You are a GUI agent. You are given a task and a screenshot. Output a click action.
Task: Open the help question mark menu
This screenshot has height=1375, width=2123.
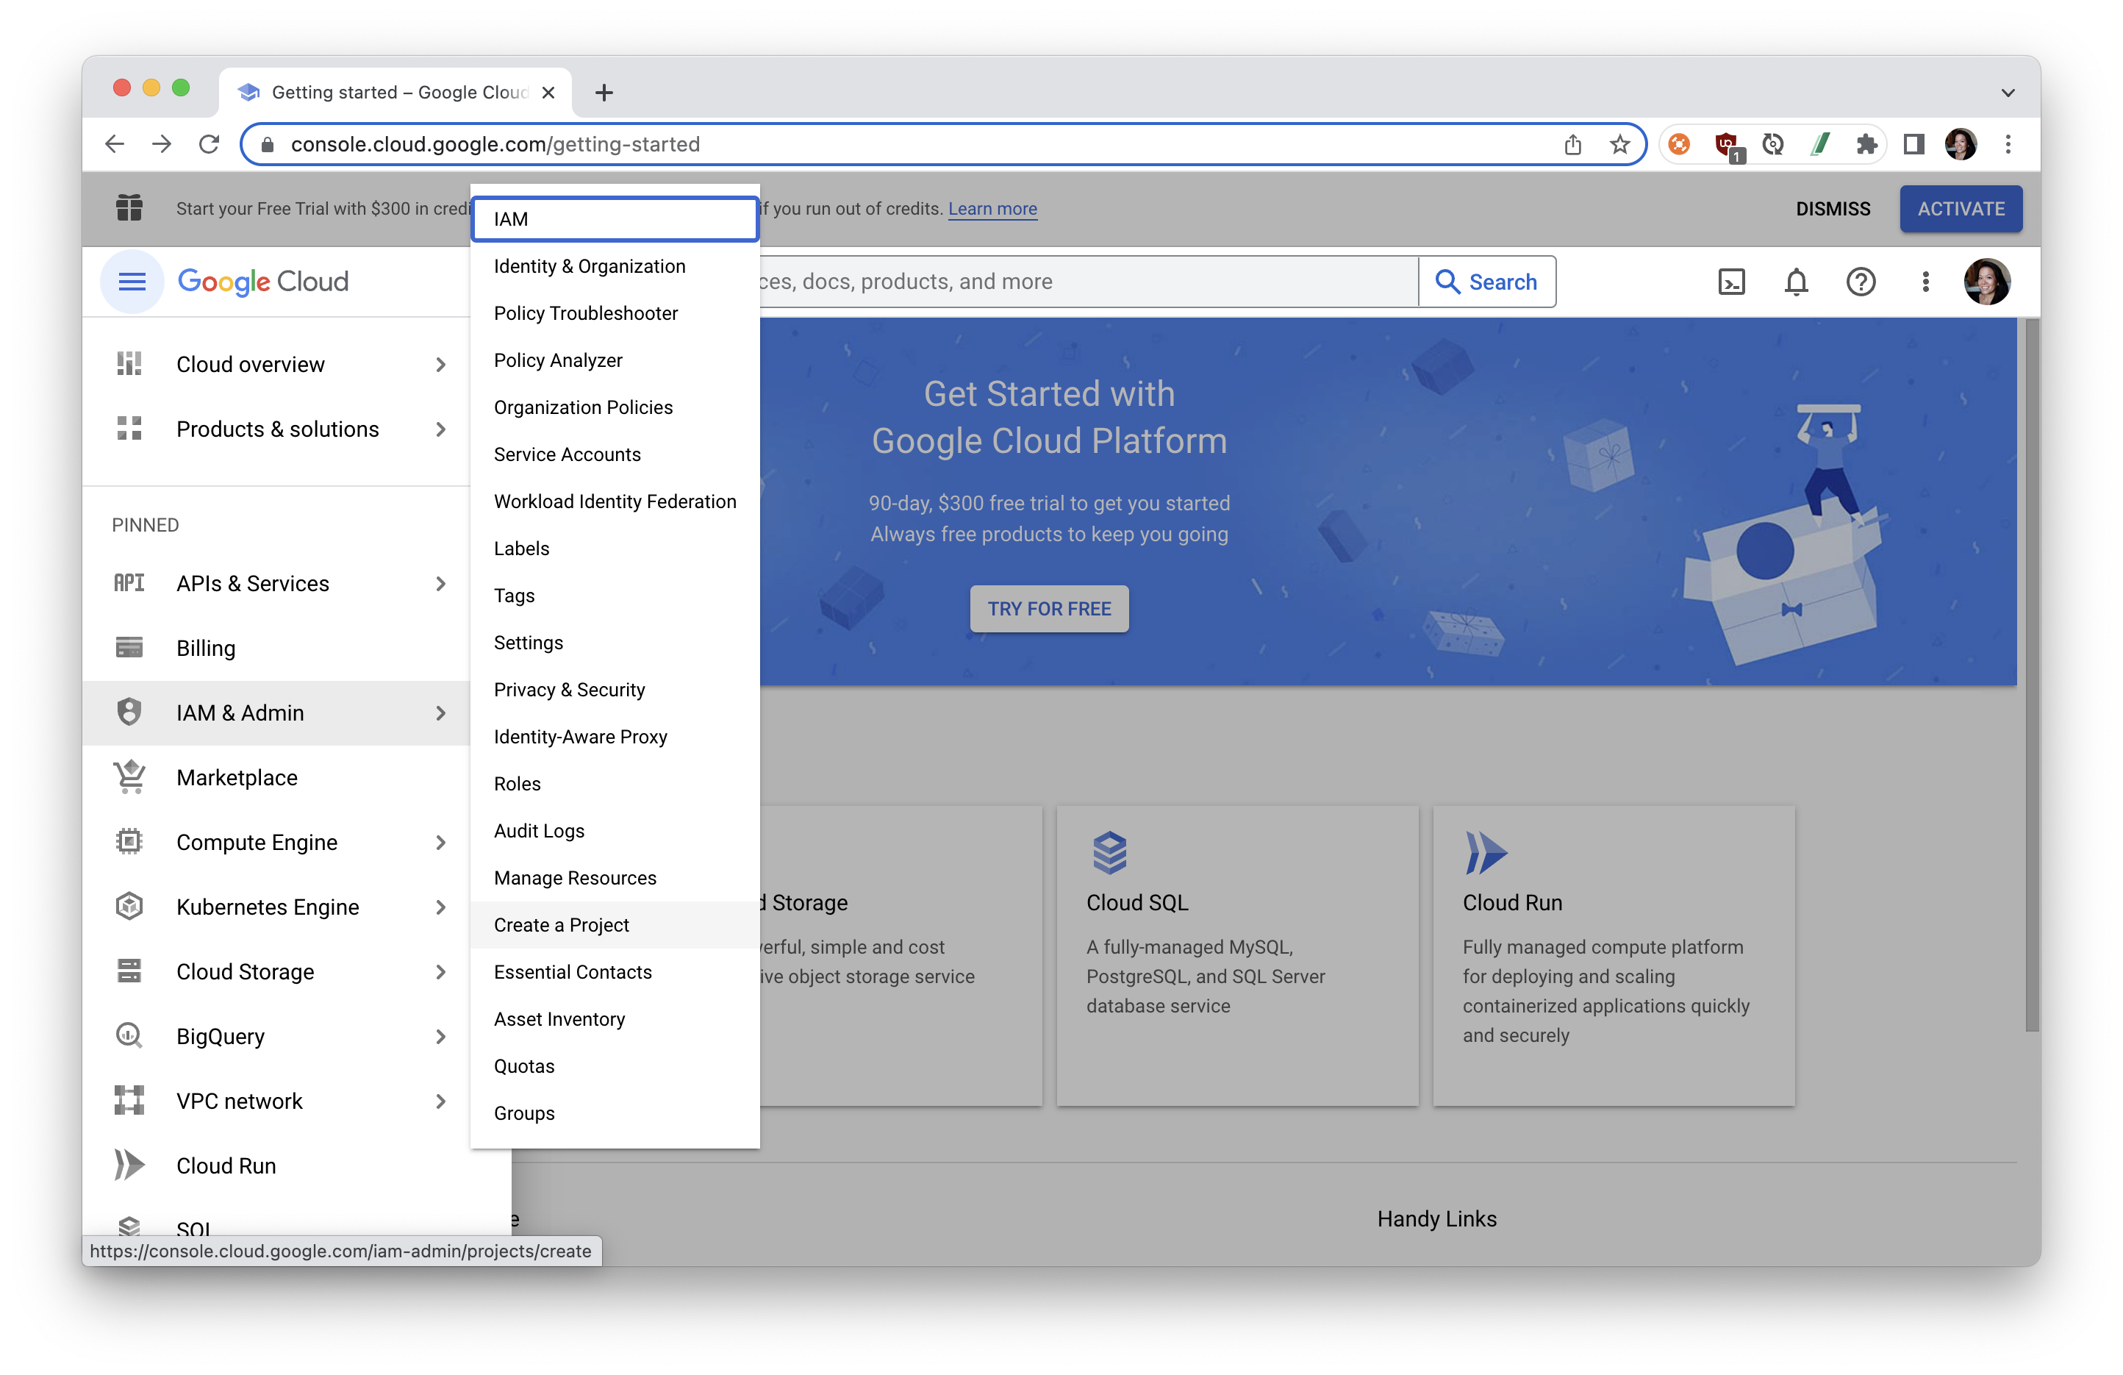pos(1861,282)
